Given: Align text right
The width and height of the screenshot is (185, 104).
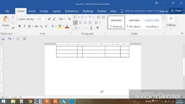Looking at the screenshot, I should point(85,23).
